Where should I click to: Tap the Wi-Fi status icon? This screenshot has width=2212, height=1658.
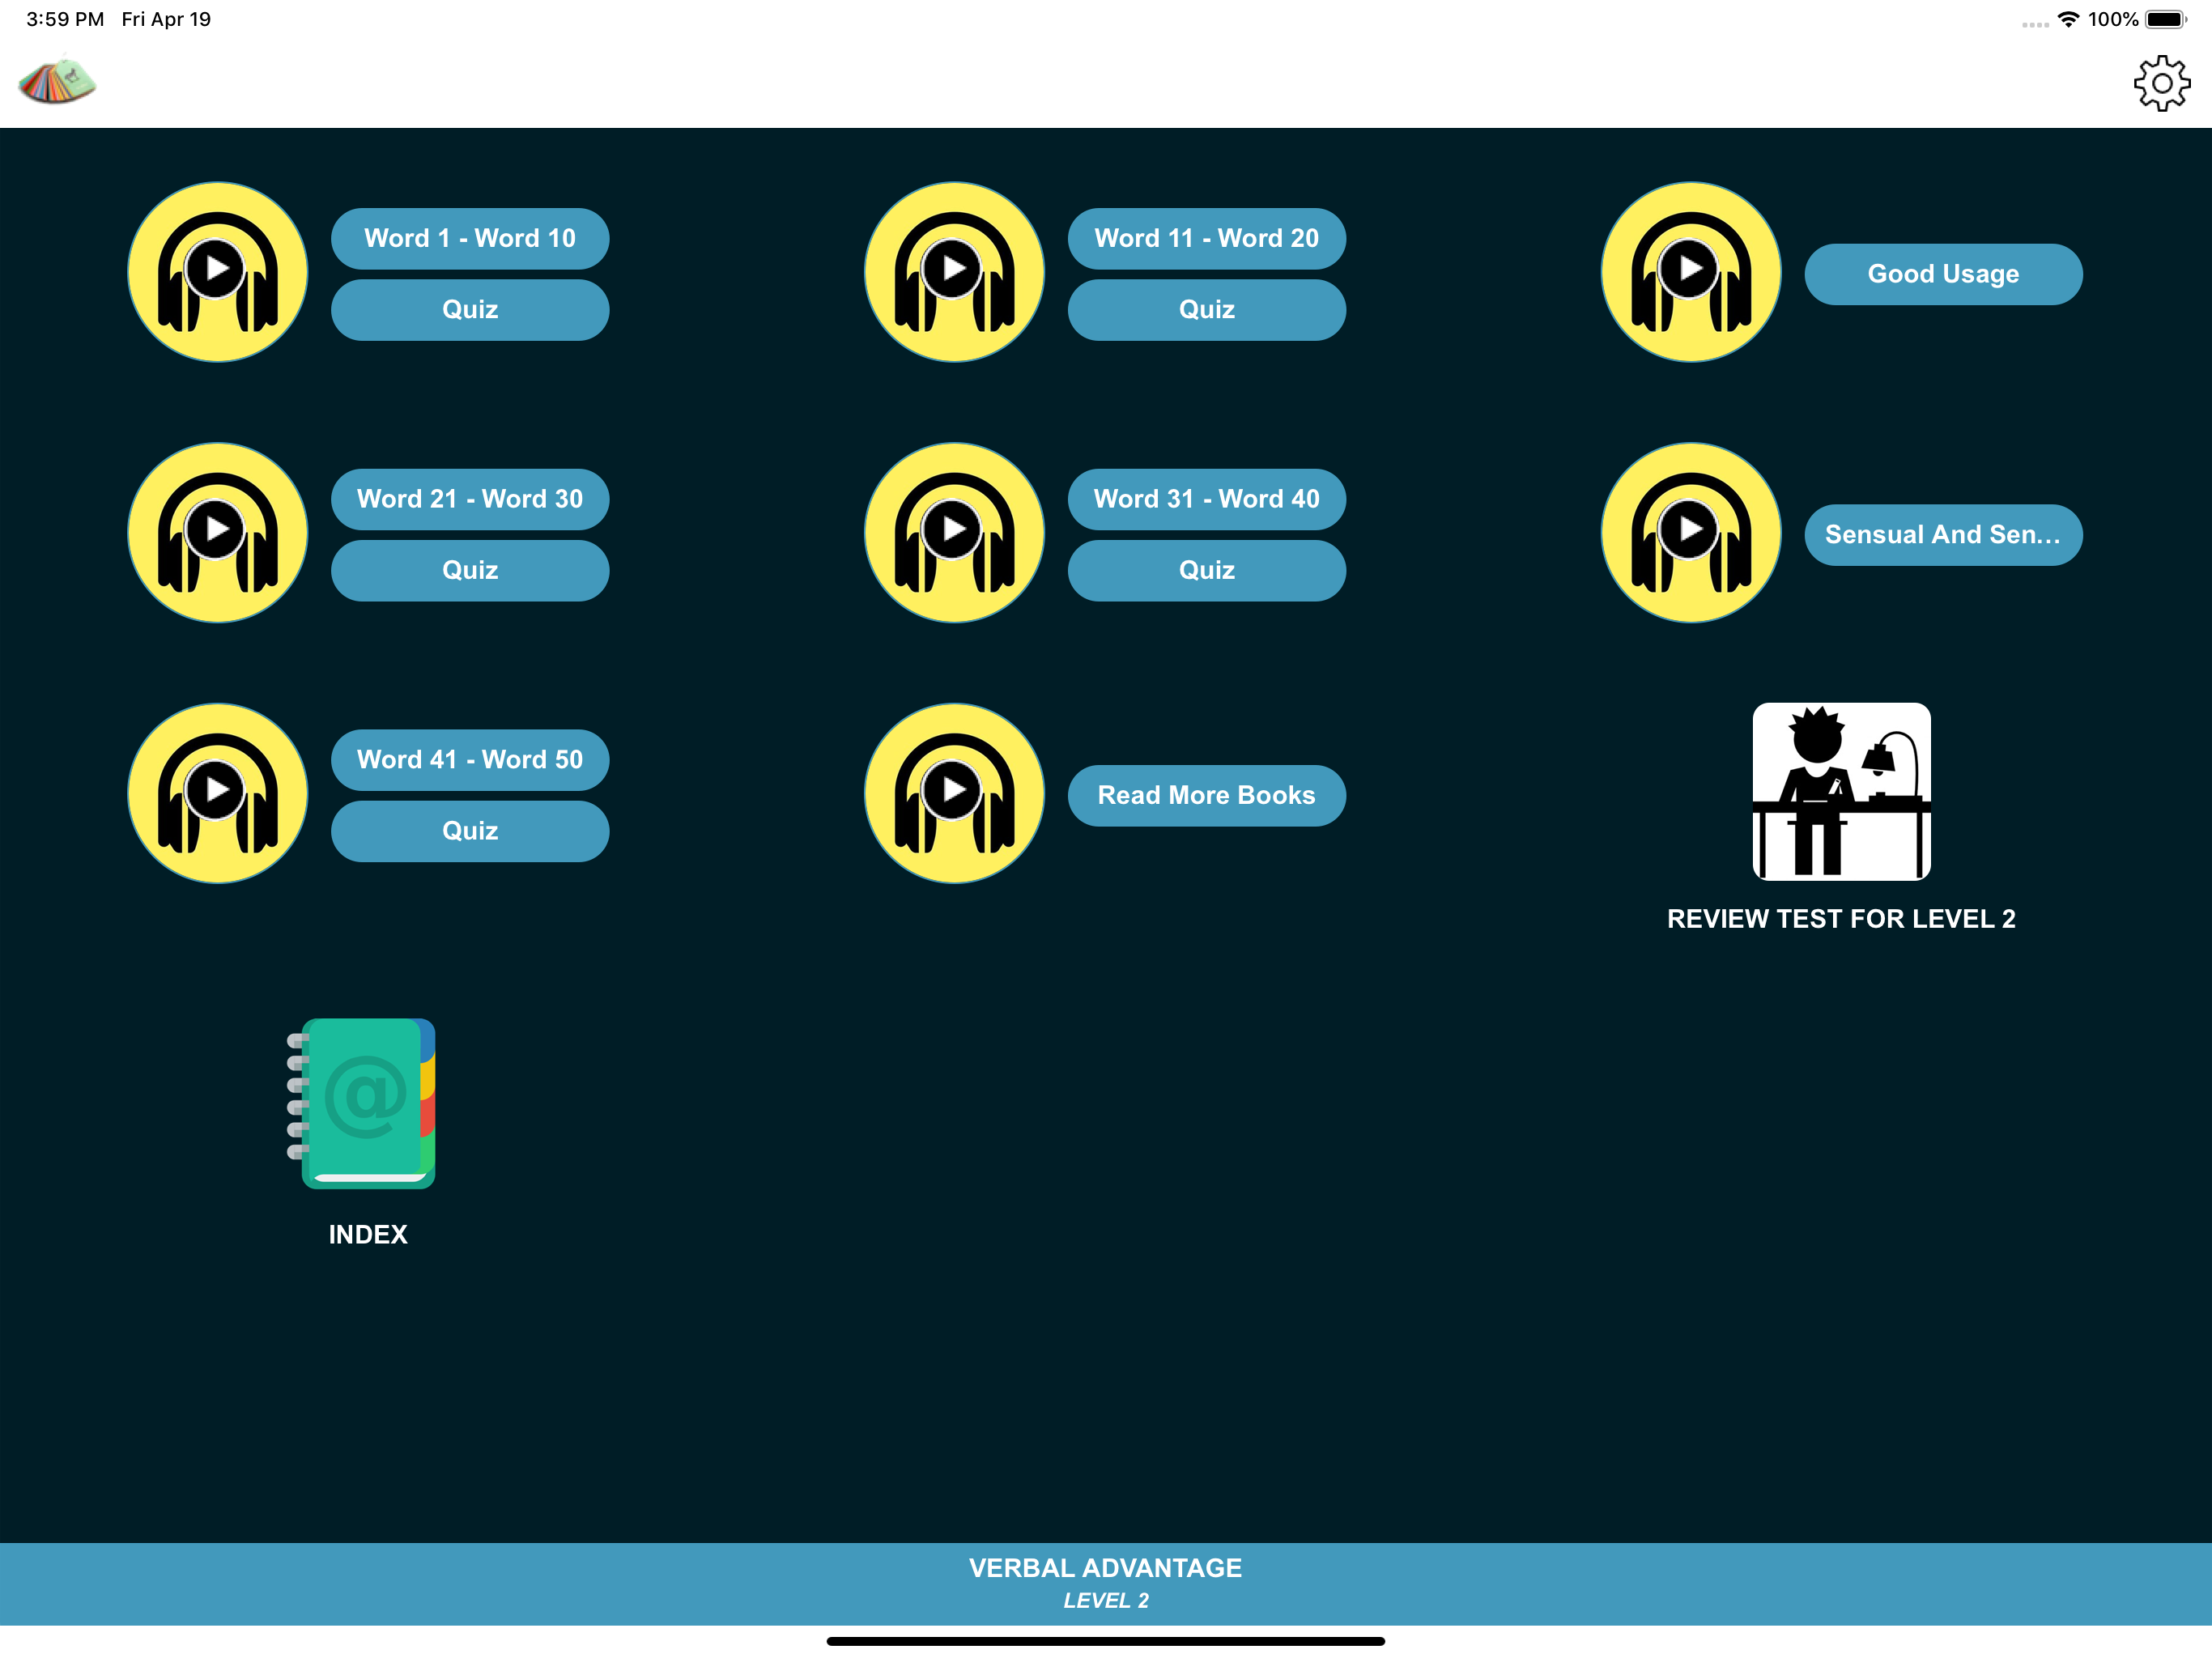point(2068,19)
